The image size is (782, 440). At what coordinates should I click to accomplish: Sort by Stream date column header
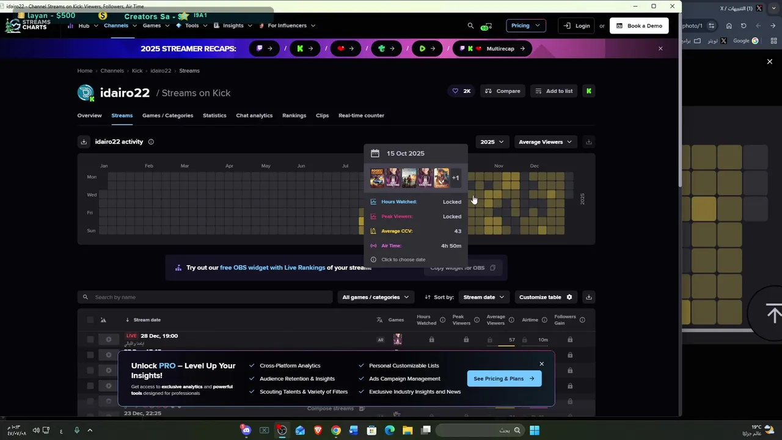click(147, 320)
